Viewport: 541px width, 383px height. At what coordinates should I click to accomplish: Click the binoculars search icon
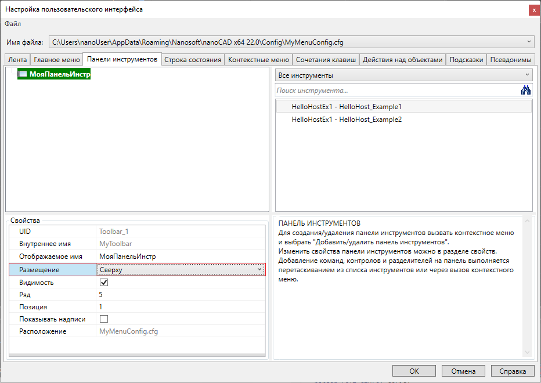(x=526, y=90)
